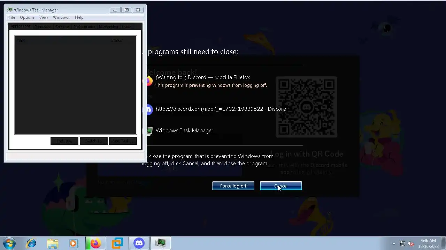Click the Show desktop strip at the taskbar end
The width and height of the screenshot is (446, 250).
coord(443,243)
